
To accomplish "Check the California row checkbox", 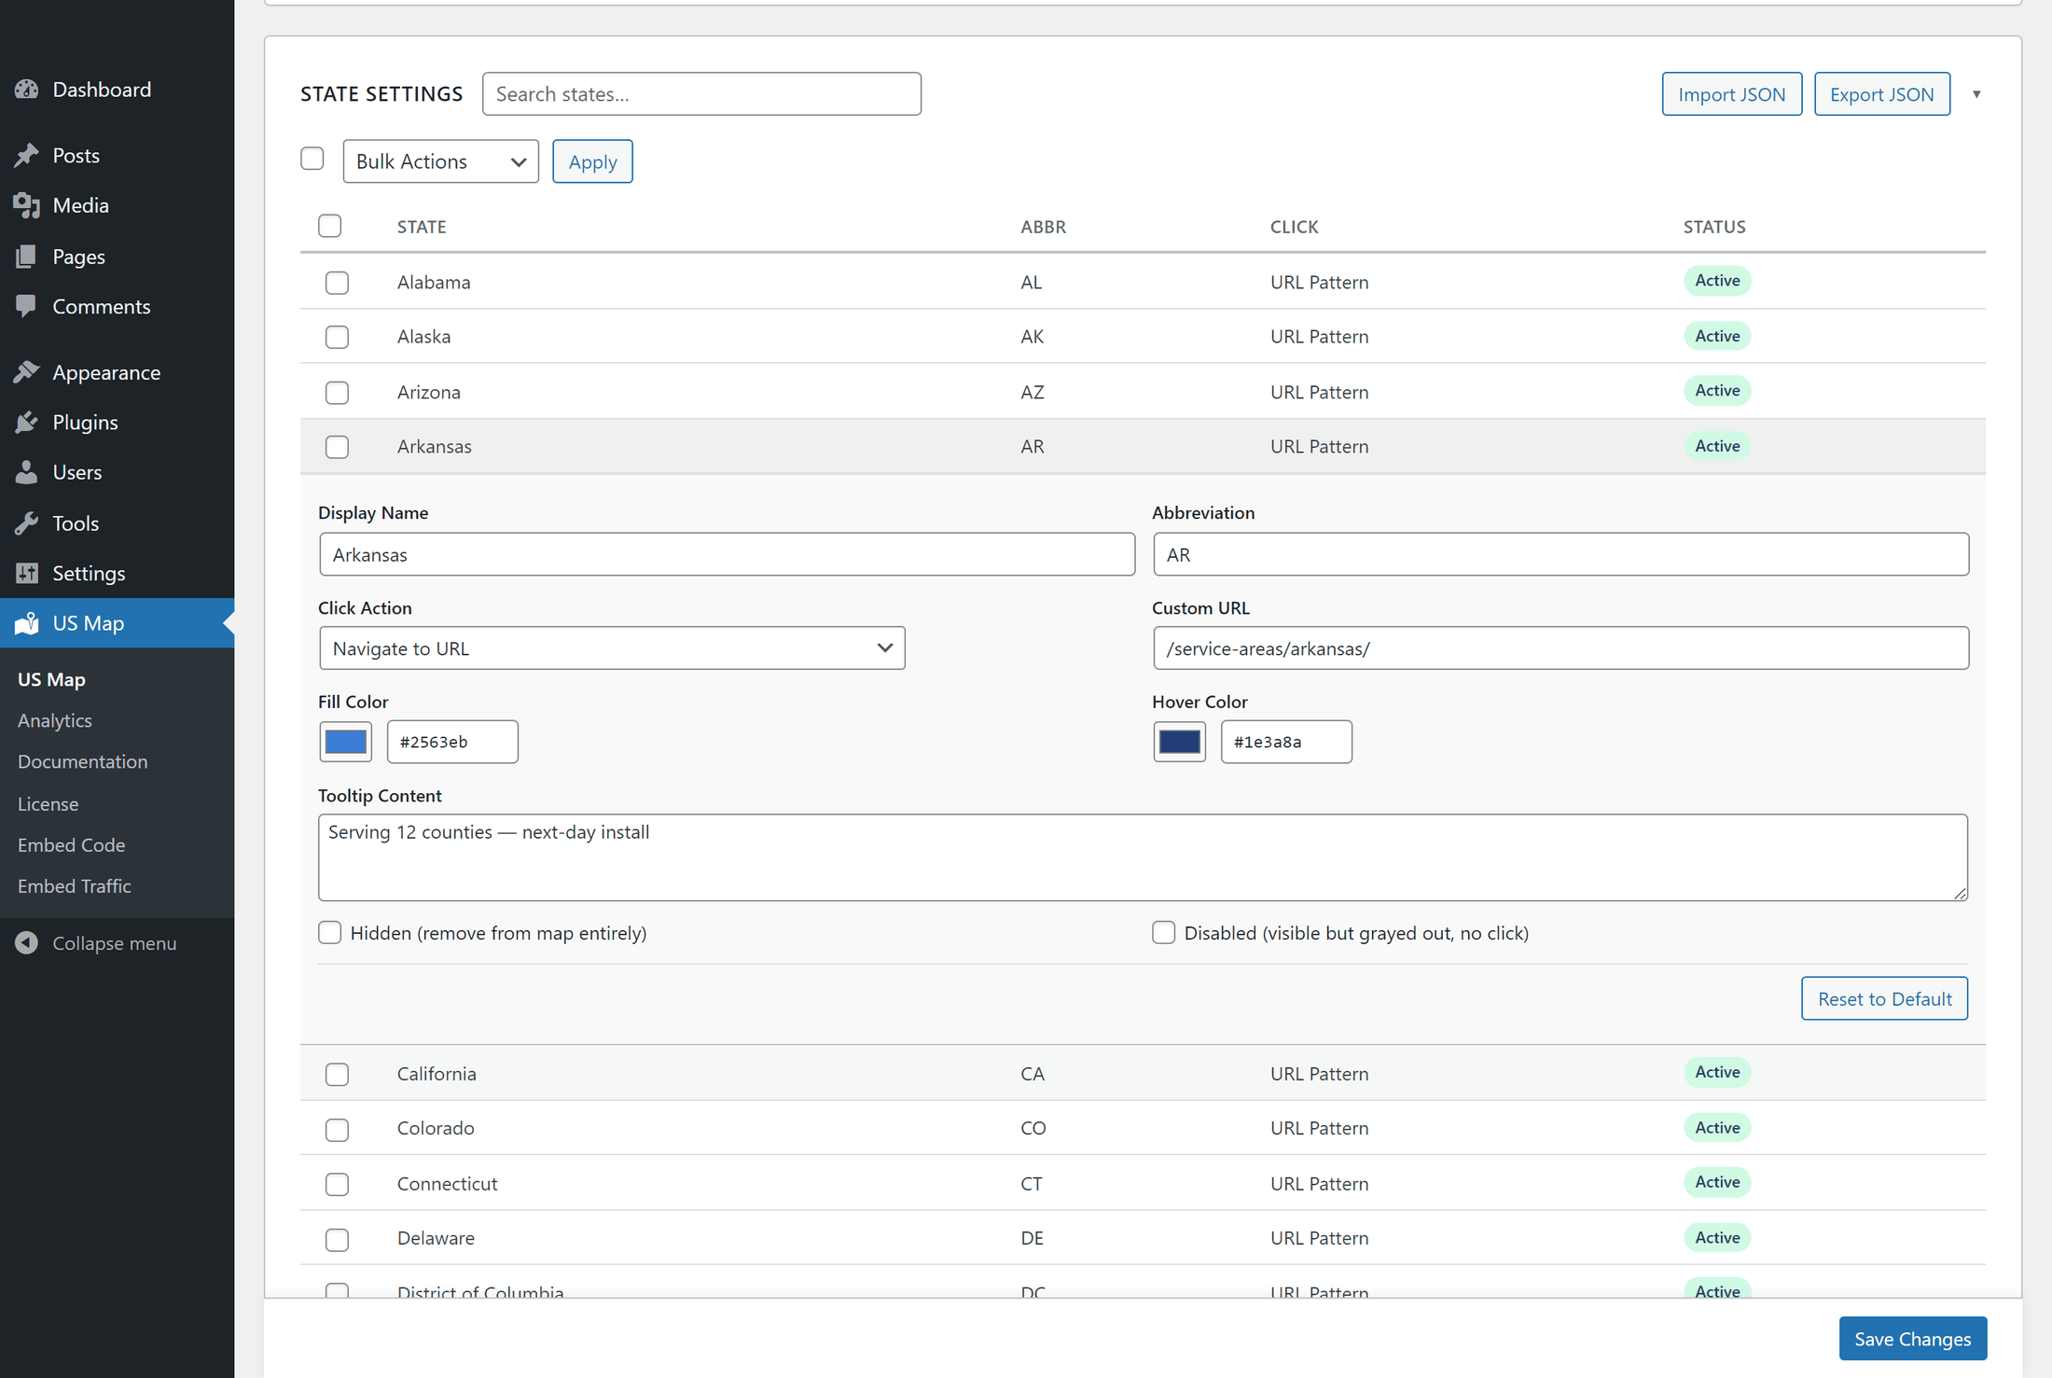I will (338, 1075).
